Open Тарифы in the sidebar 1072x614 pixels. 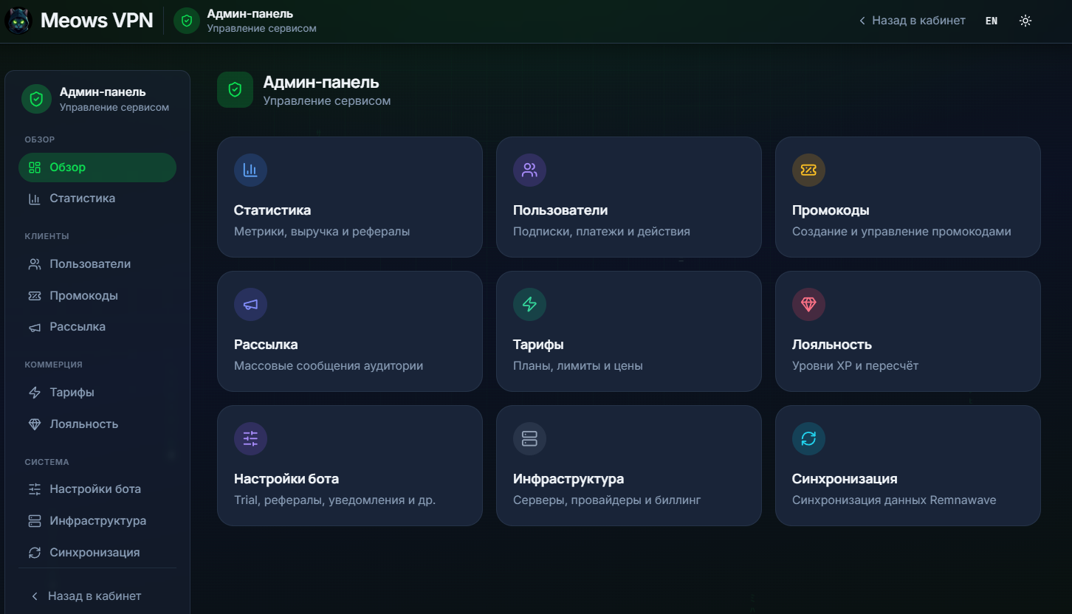[97, 393]
